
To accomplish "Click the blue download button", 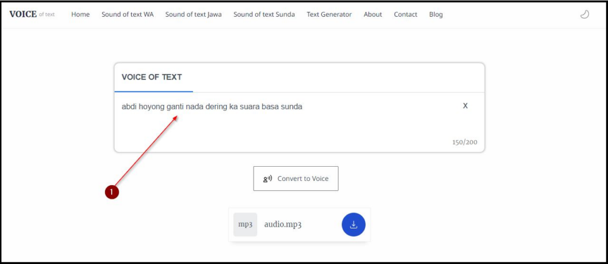I will pos(353,224).
